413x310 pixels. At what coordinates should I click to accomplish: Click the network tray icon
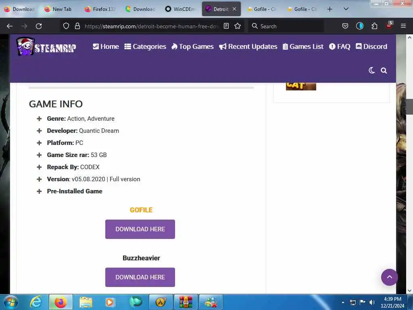click(x=353, y=302)
